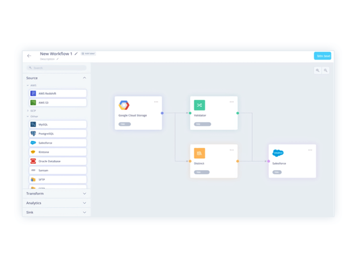Click Google Cloud Storage node logo
This screenshot has width=356, height=267.
point(124,105)
